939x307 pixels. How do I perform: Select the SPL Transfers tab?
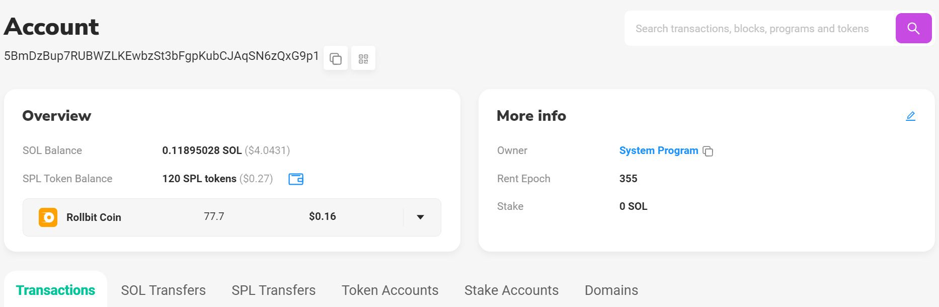pyautogui.click(x=273, y=290)
